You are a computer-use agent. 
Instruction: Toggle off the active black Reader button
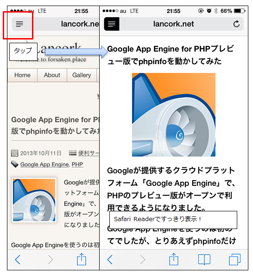pos(112,24)
